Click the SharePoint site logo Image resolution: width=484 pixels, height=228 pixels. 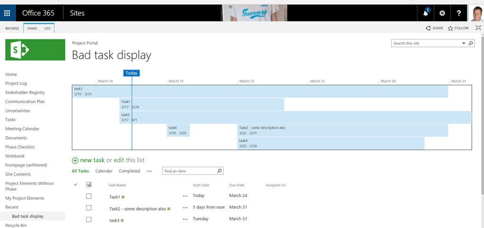click(x=35, y=50)
